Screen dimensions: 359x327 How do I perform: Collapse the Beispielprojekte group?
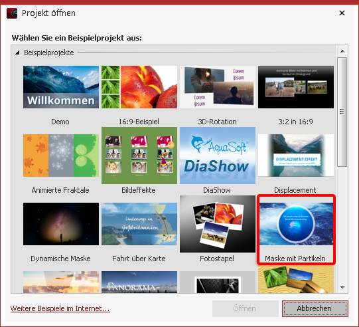(x=17, y=53)
